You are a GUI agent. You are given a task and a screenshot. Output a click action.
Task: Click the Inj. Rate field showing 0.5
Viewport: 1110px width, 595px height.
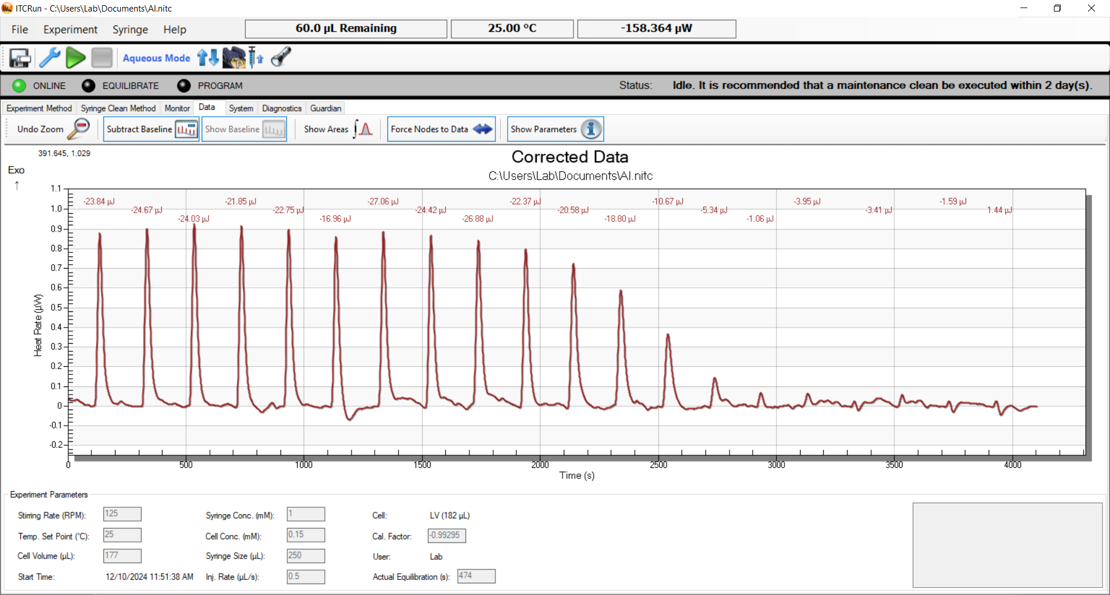coord(306,577)
